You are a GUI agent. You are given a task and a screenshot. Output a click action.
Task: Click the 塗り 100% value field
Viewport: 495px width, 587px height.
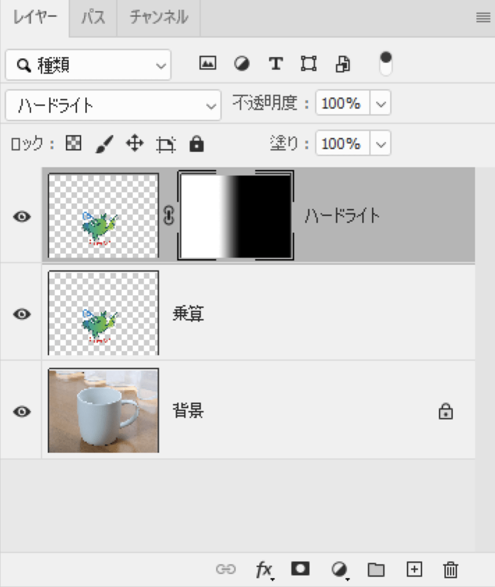point(342,144)
